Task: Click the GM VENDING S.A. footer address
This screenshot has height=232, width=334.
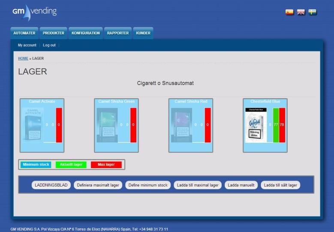Action: click(89, 229)
